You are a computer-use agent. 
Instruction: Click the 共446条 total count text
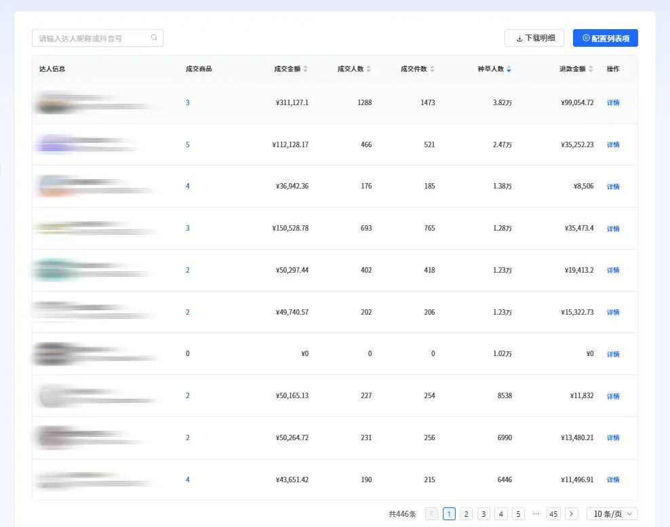(402, 513)
